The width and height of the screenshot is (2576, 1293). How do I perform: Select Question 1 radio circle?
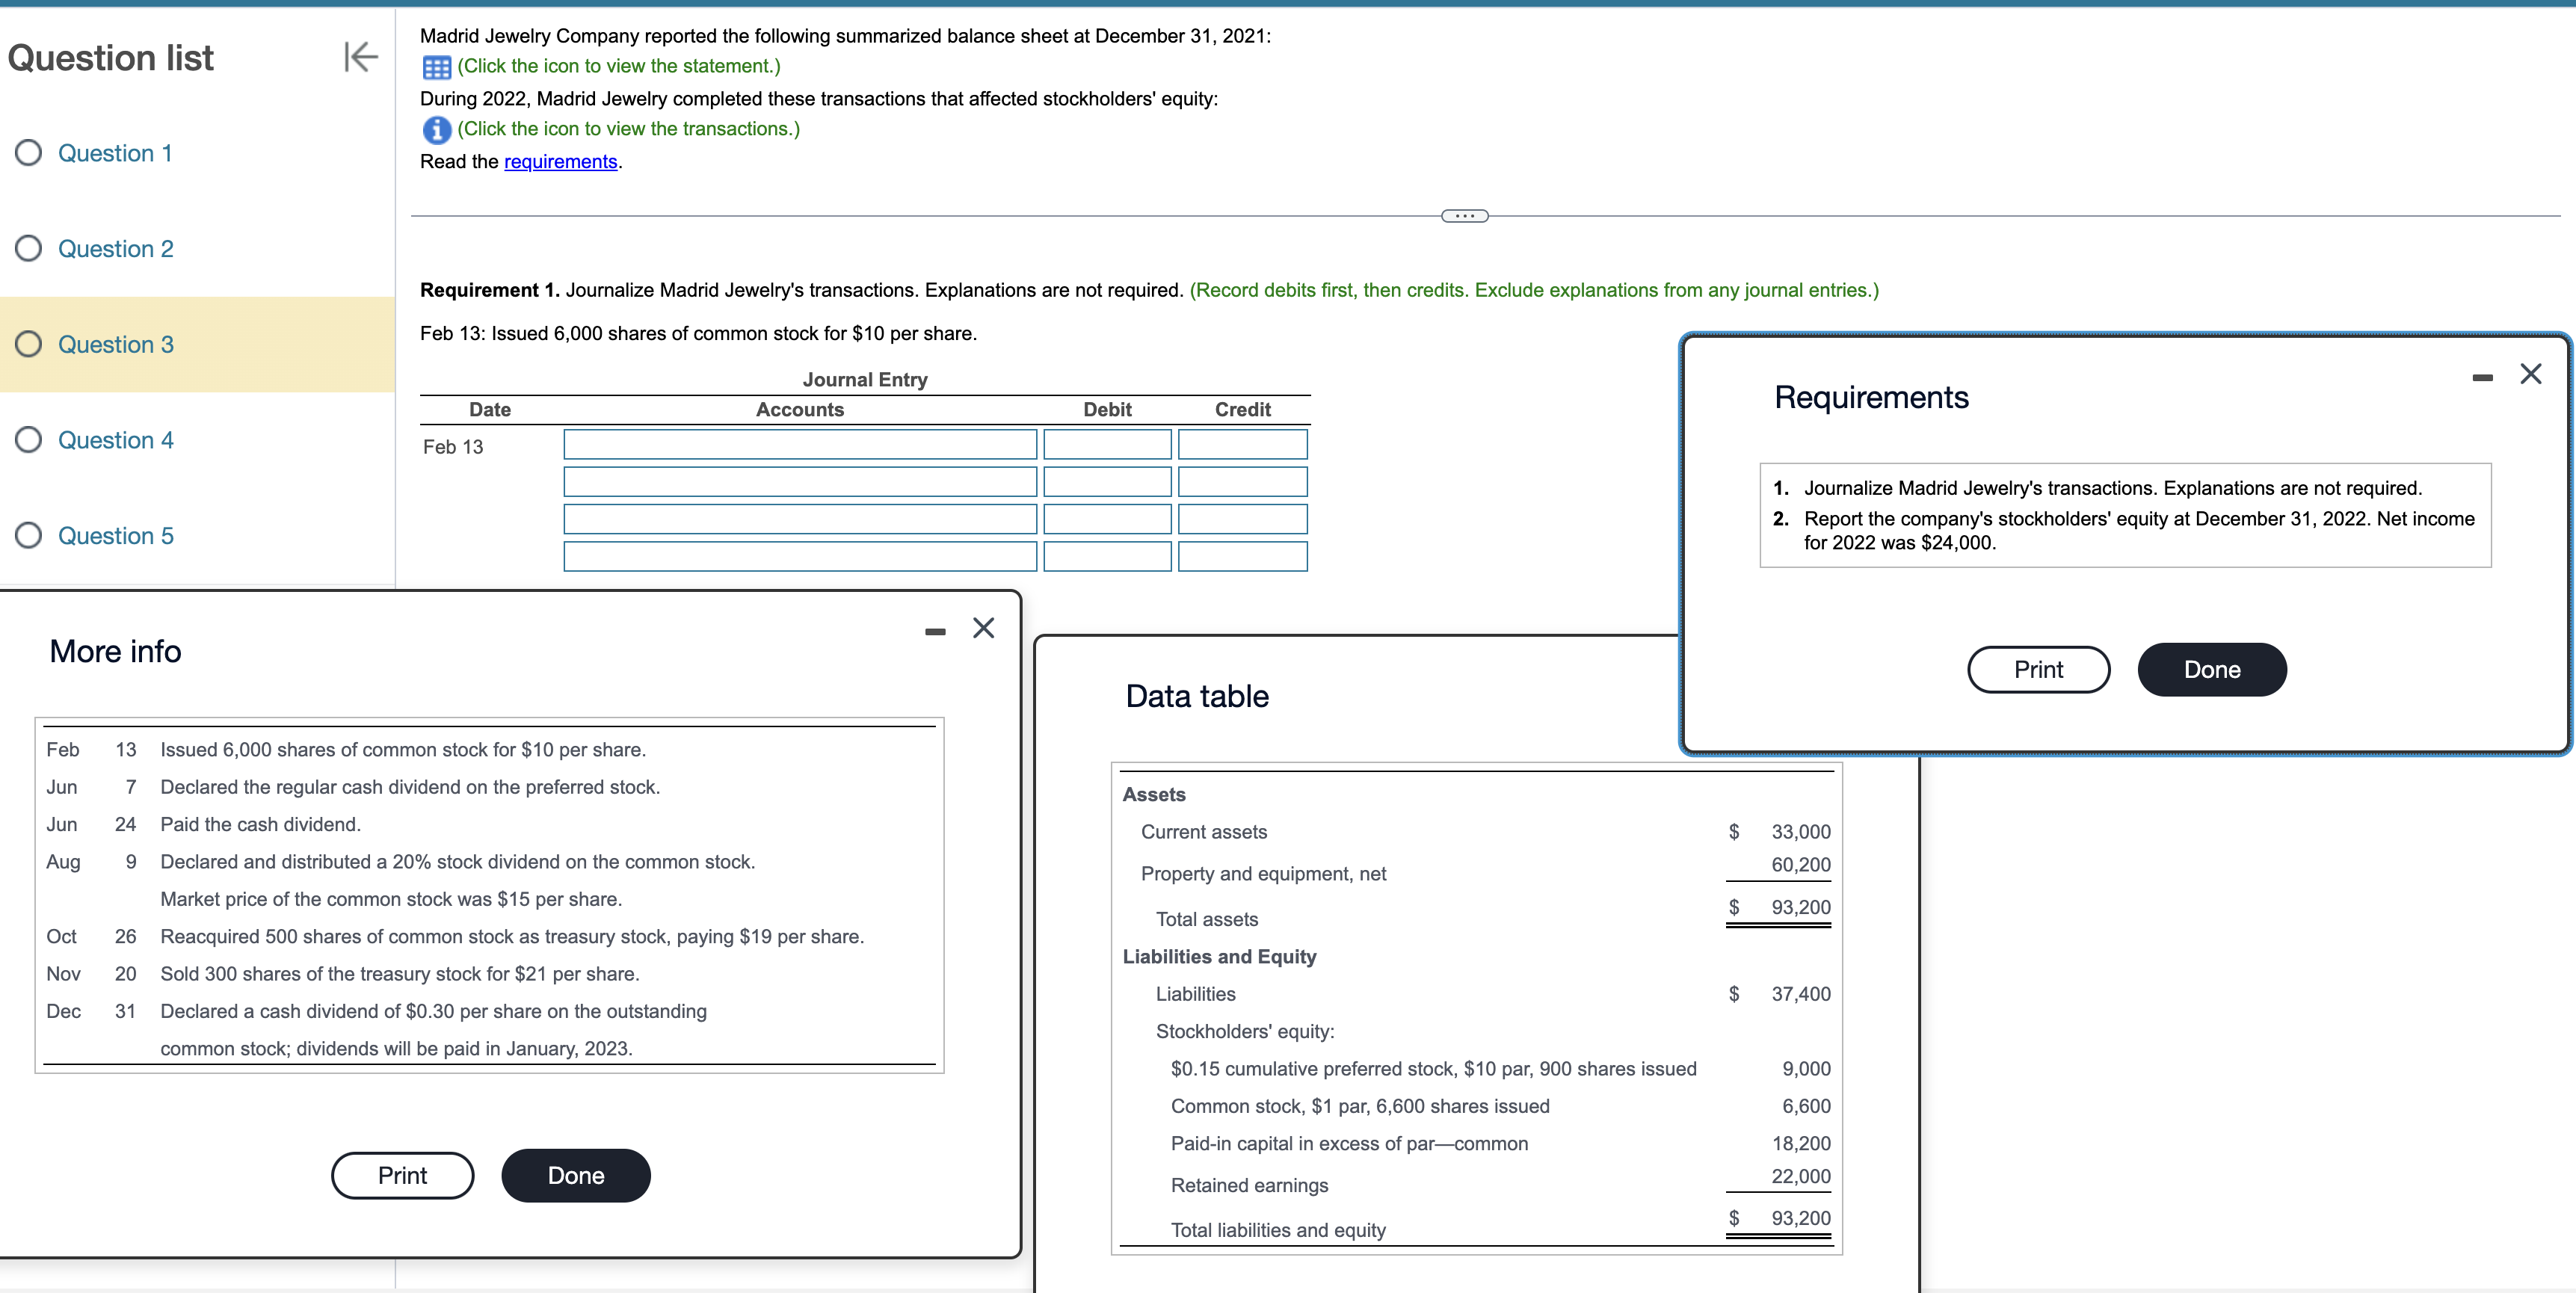coord(29,153)
